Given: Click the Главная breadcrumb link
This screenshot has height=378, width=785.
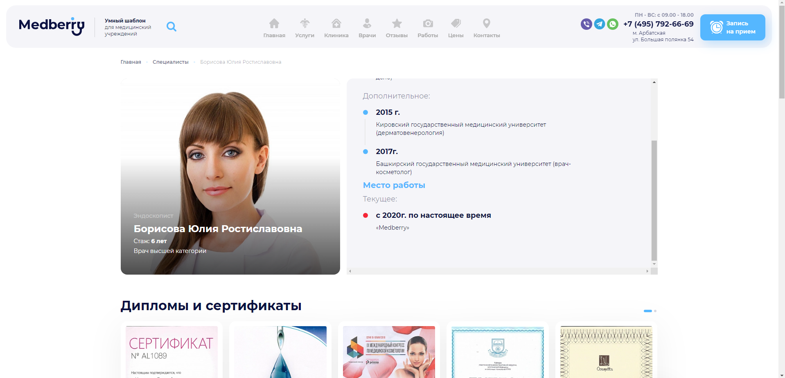Looking at the screenshot, I should [131, 62].
